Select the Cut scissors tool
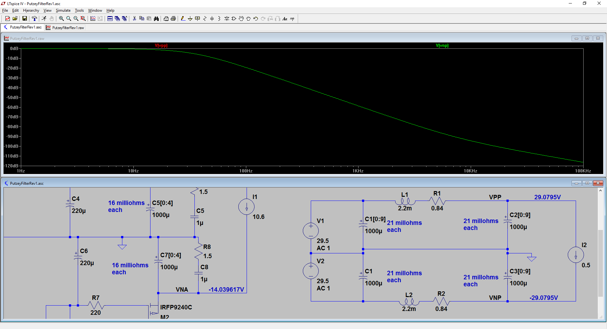607x329 pixels. [x=134, y=19]
